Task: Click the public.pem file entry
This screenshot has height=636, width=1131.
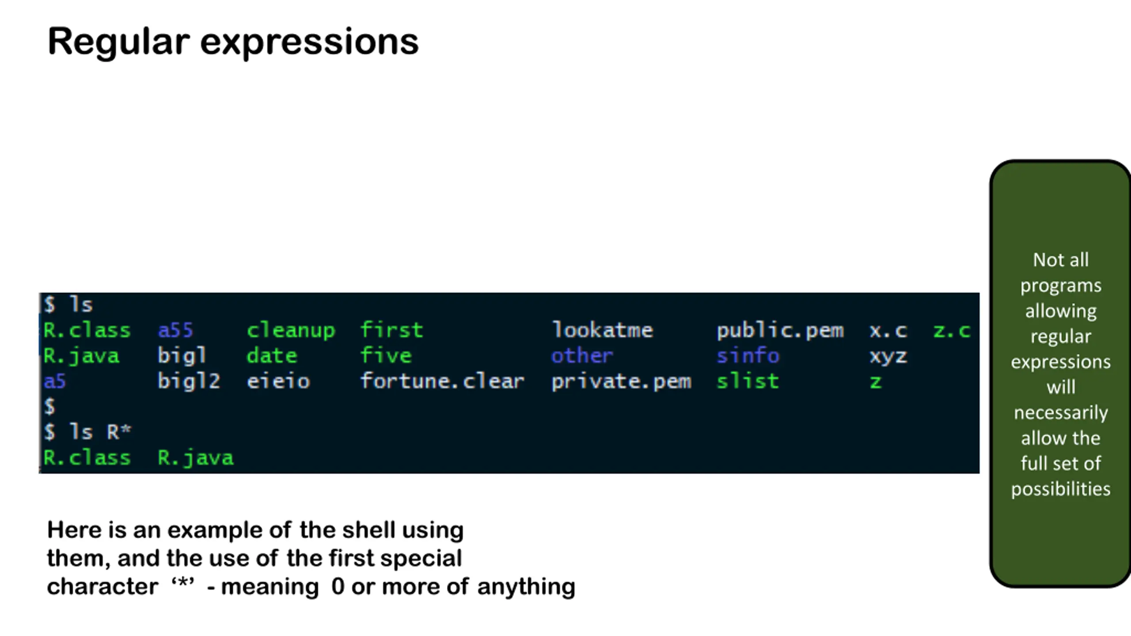Action: [780, 331]
